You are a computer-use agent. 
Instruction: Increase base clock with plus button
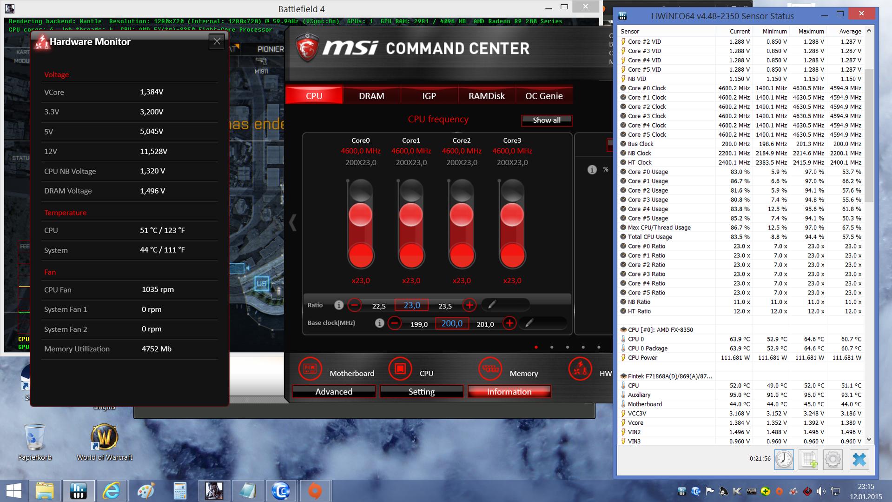click(x=509, y=323)
